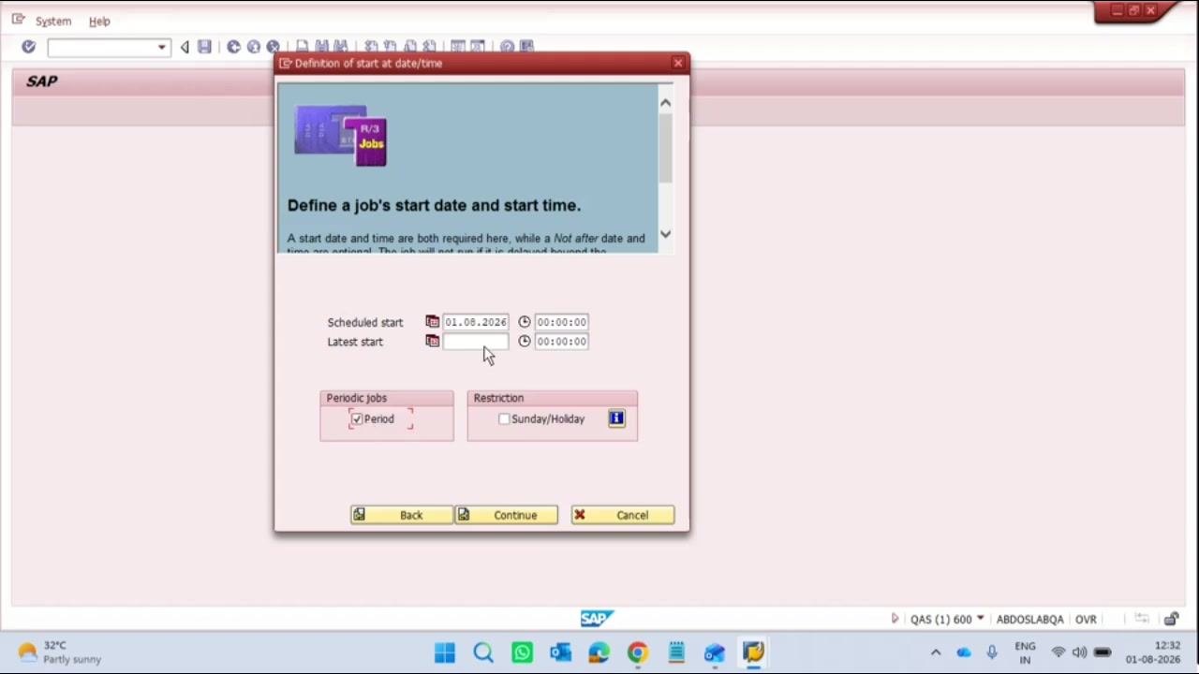The image size is (1199, 674).
Task: Click the Back button in dialog
Action: pyautogui.click(x=401, y=515)
